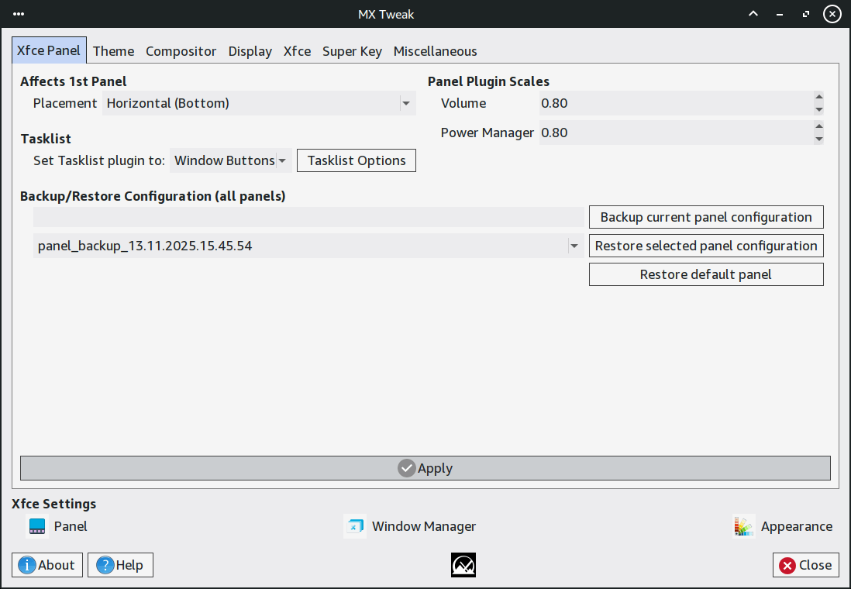Viewport: 851px width, 589px height.
Task: Click the MX logo icon
Action: click(463, 565)
